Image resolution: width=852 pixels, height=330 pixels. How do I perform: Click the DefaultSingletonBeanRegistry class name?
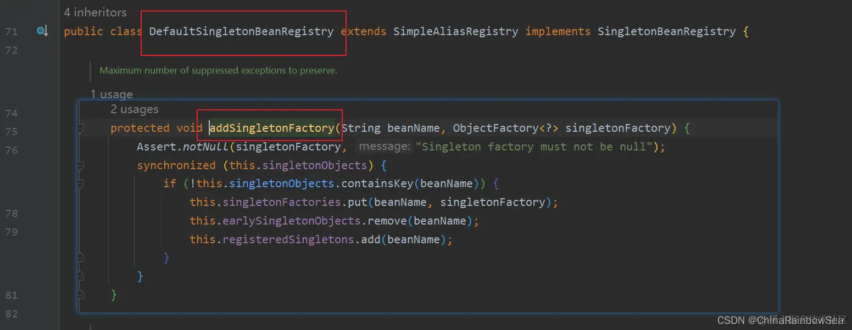tap(241, 31)
